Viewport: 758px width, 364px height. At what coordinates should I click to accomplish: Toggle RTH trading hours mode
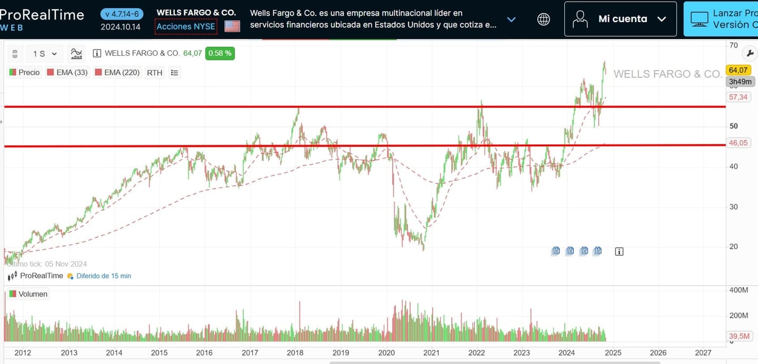click(x=154, y=73)
